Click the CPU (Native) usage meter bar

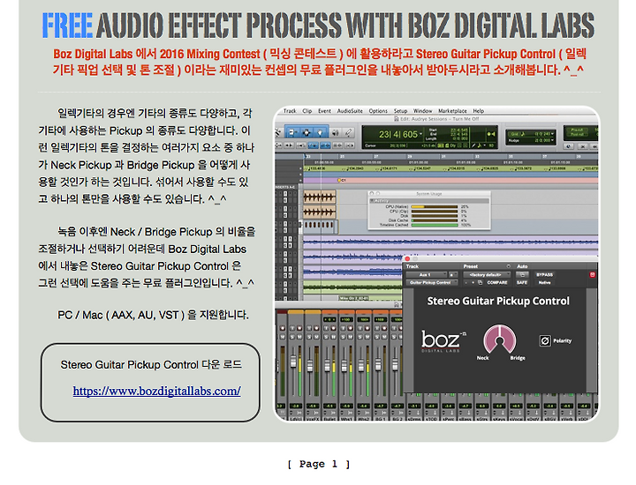tap(435, 207)
